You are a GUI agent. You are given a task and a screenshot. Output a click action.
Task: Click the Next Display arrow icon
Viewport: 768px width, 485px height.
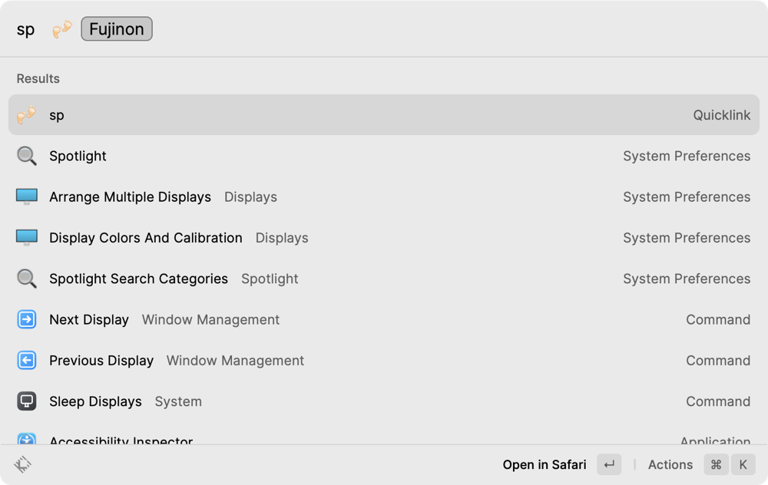tap(27, 319)
